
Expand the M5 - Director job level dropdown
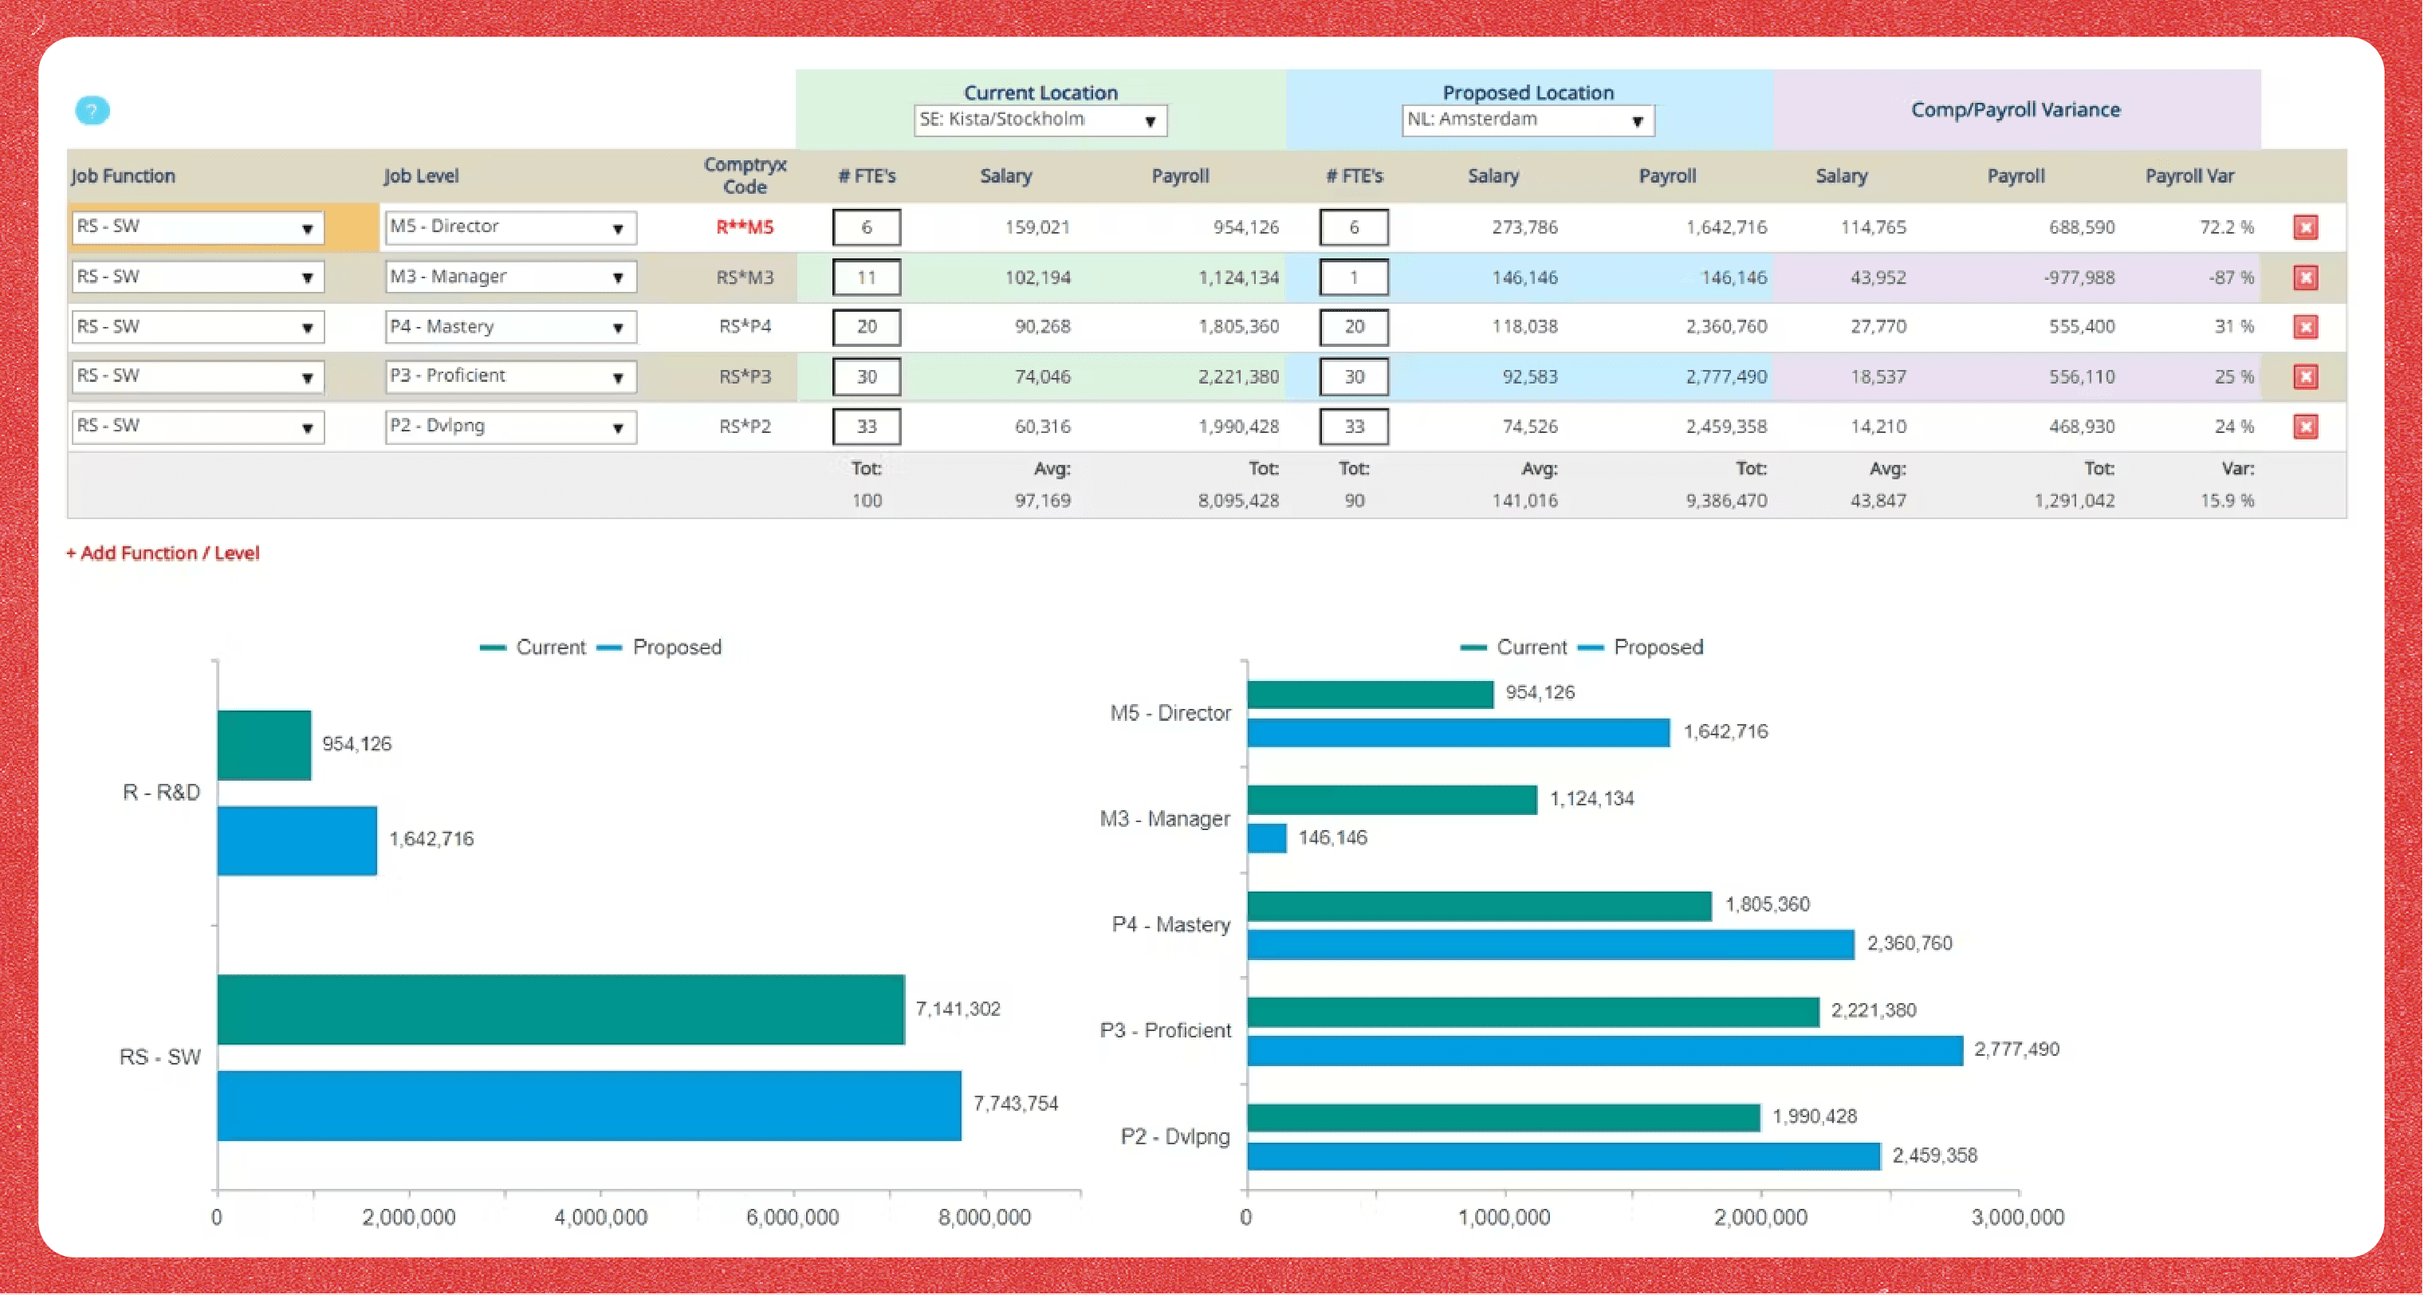[x=511, y=226]
